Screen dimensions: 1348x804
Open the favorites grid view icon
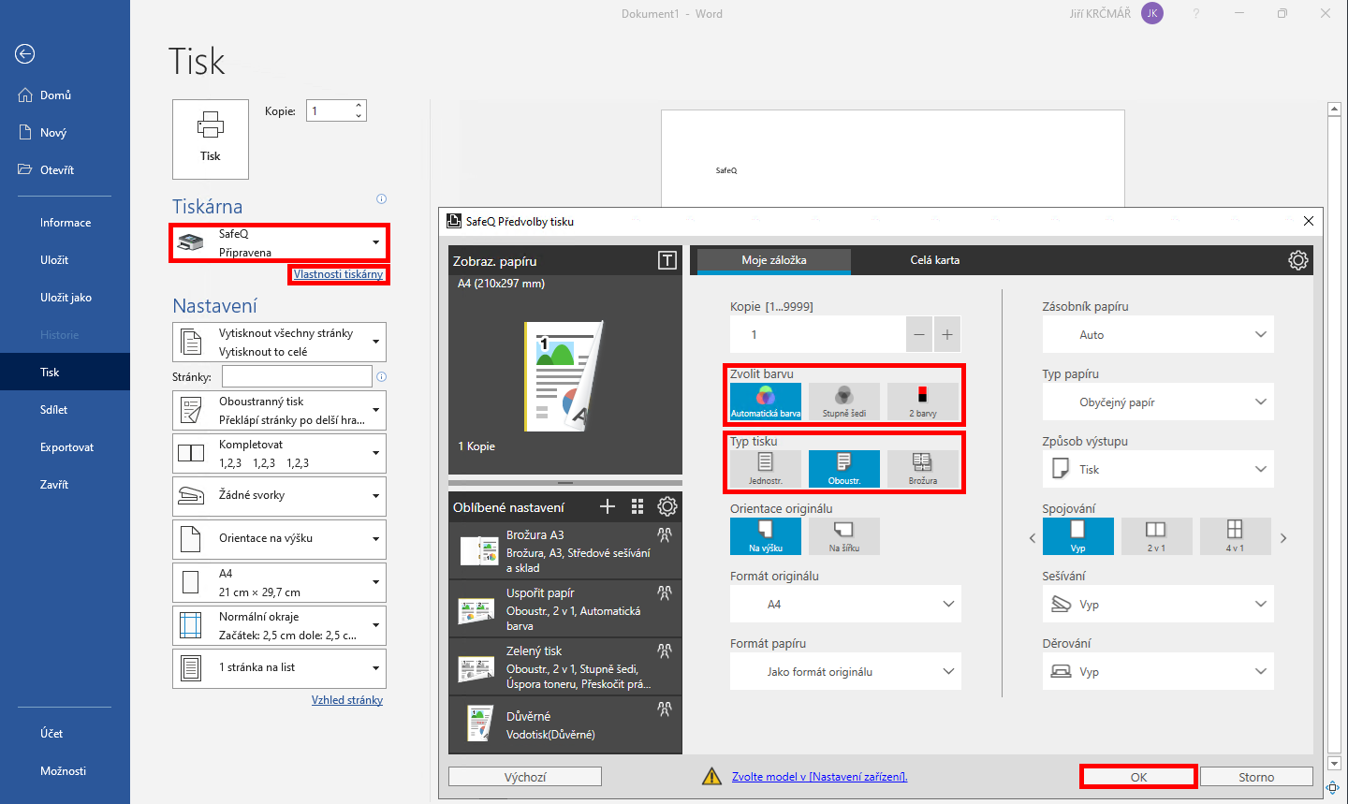(x=637, y=506)
